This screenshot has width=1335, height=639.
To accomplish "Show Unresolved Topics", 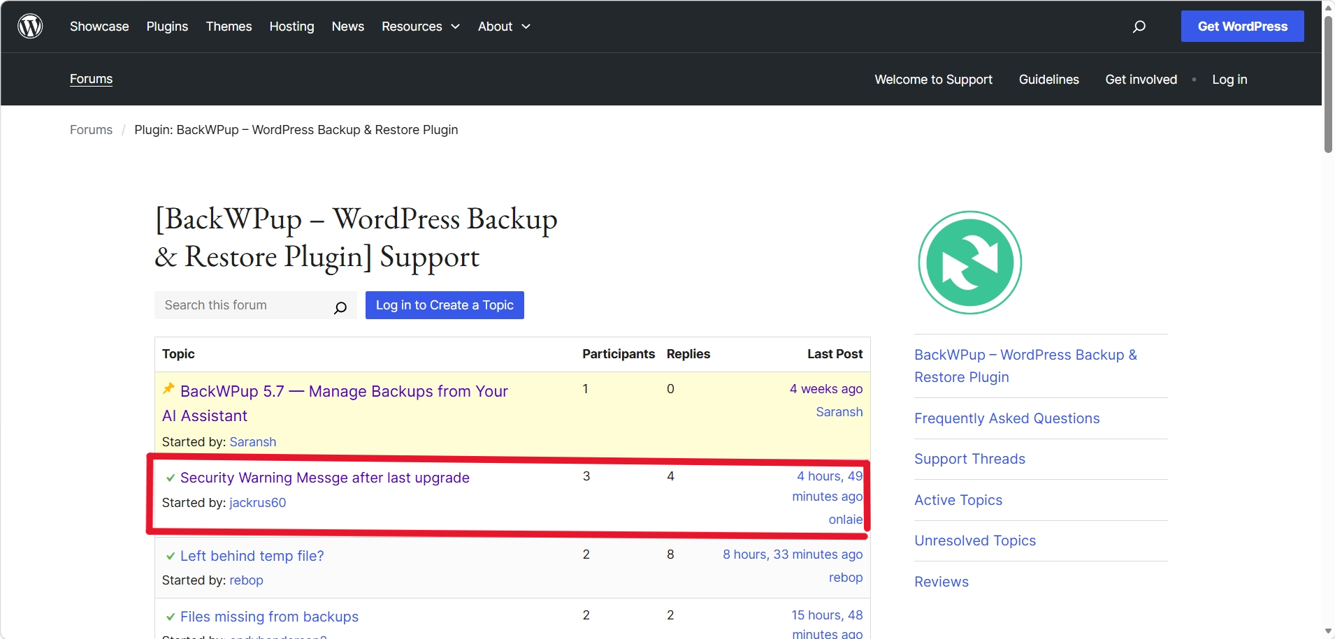I will point(975,541).
